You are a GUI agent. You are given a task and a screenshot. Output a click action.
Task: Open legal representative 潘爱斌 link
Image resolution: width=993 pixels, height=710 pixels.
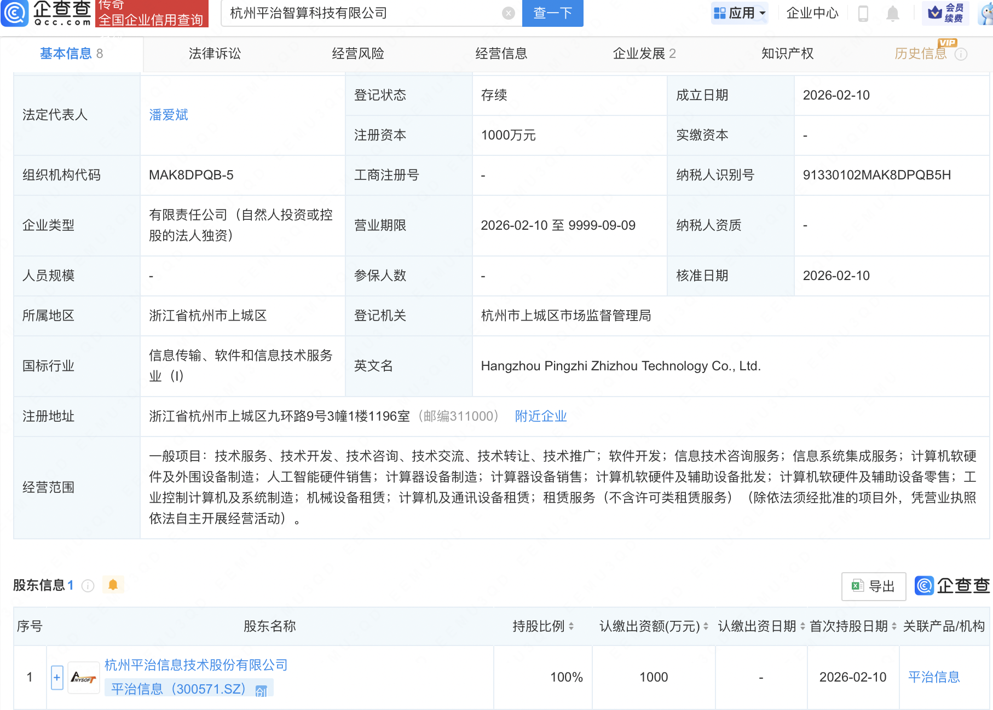point(169,115)
